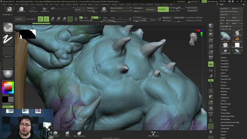Image resolution: width=247 pixels, height=139 pixels.
Task: Click Make PolyMesh3D button
Action: [x=234, y=20]
